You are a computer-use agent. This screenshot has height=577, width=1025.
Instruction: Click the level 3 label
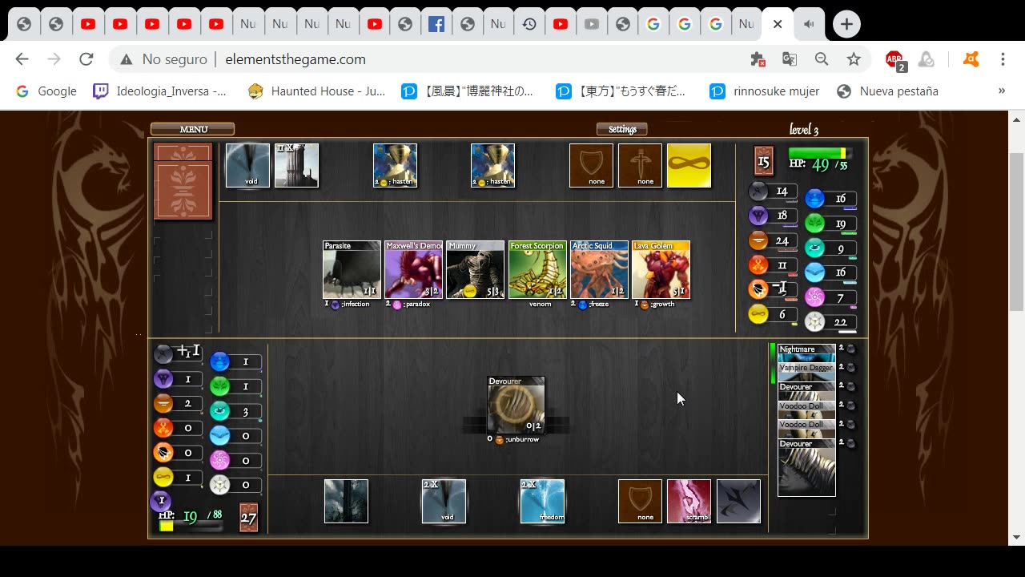click(804, 129)
